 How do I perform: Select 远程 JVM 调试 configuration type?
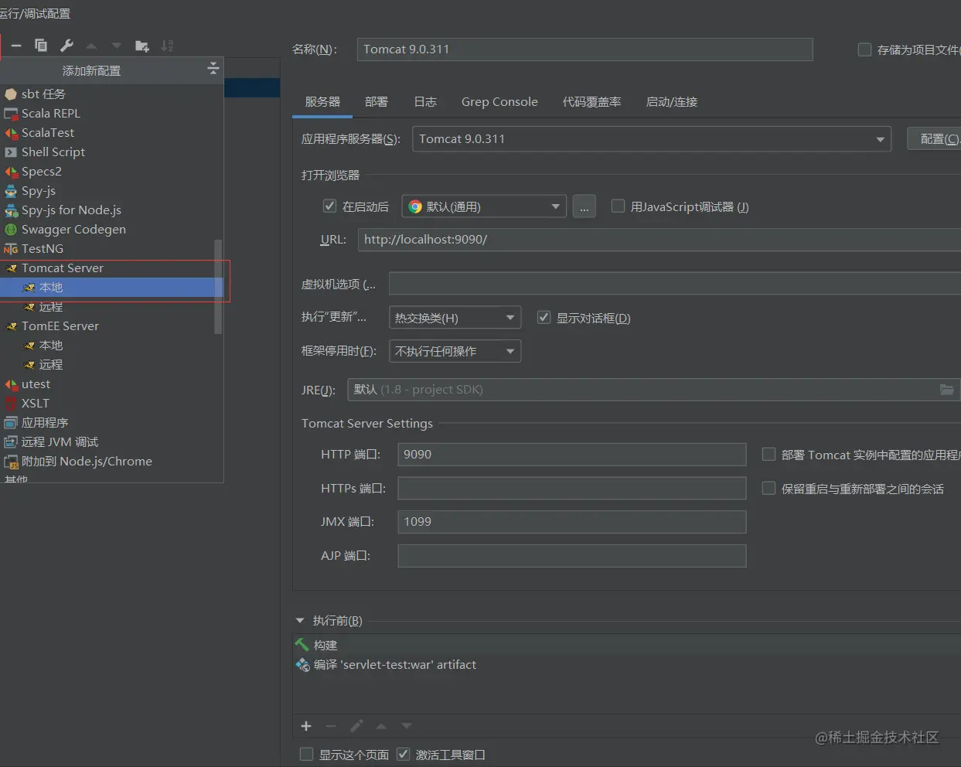[112, 441]
